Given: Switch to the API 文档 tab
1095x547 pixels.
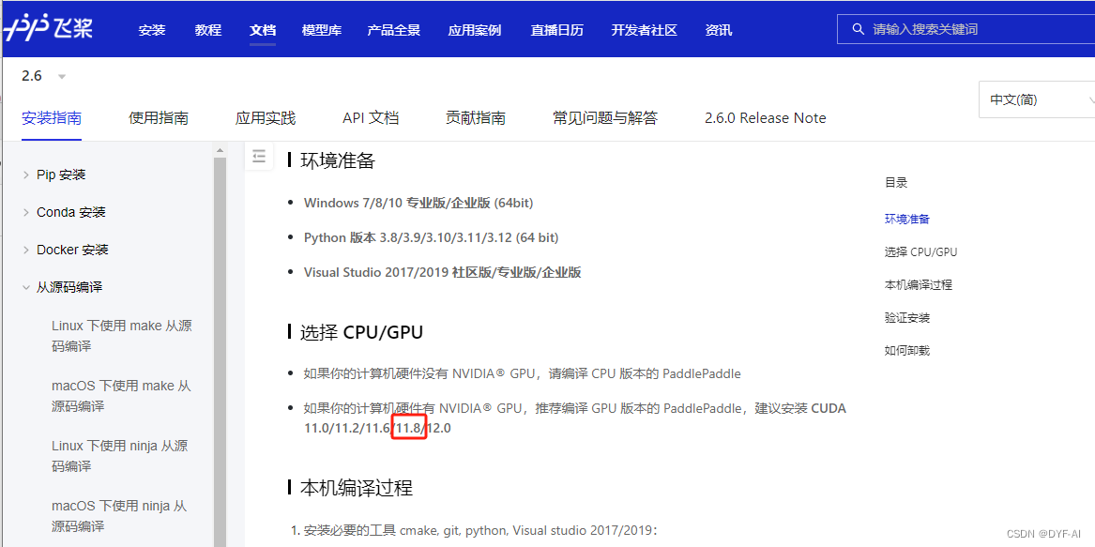Looking at the screenshot, I should [x=371, y=118].
